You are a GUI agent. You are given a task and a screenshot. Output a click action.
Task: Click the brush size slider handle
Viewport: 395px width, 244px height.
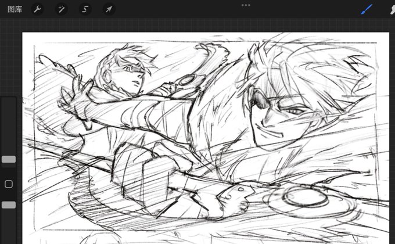(9, 159)
